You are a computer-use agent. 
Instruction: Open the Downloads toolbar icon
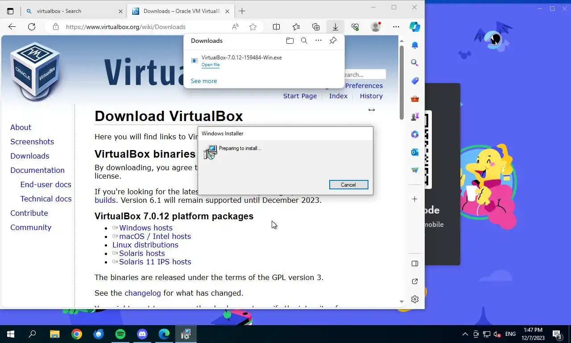click(335, 27)
